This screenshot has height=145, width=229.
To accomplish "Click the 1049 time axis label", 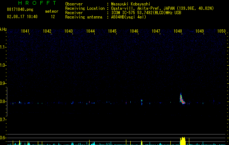I will (200, 31).
